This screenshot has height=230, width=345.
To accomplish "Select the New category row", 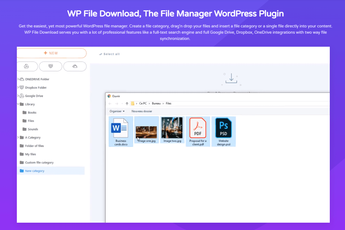I will tap(51, 171).
